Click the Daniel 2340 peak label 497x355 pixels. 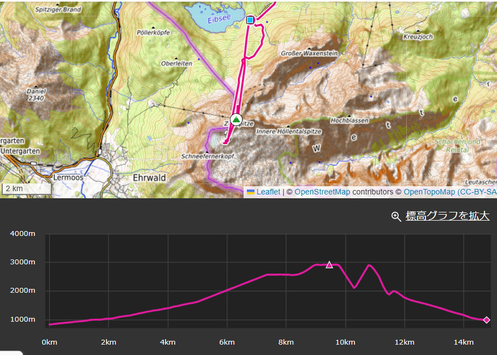pyautogui.click(x=37, y=95)
